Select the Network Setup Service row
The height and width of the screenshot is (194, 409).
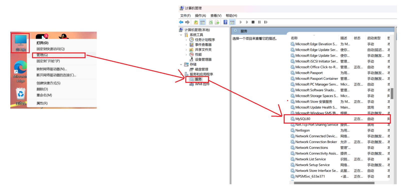340,165
